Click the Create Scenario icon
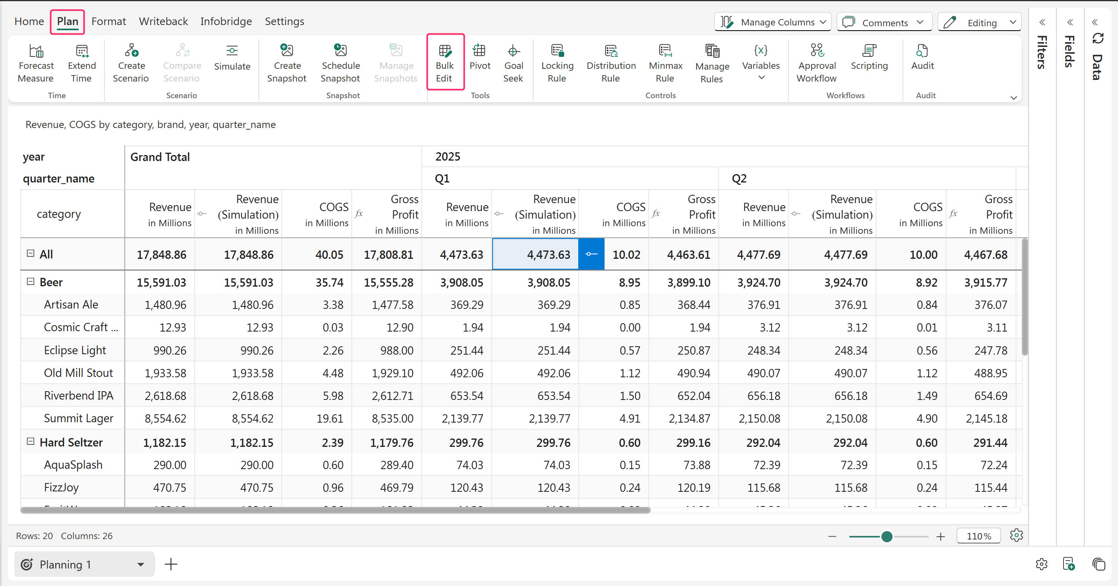Image resolution: width=1118 pixels, height=586 pixels. tap(131, 51)
